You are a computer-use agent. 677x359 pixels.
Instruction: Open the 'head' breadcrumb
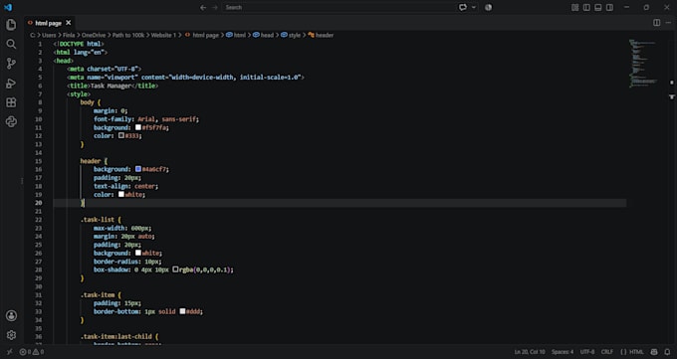pyautogui.click(x=264, y=35)
